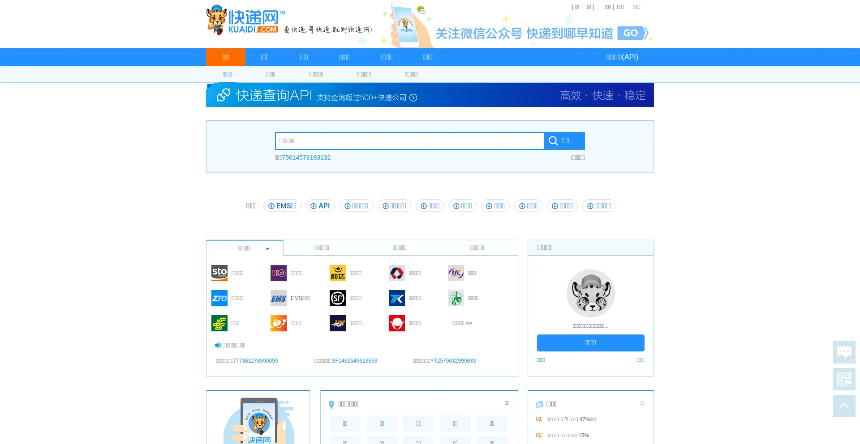Select the UNI TOP courier logo

pyautogui.click(x=337, y=323)
